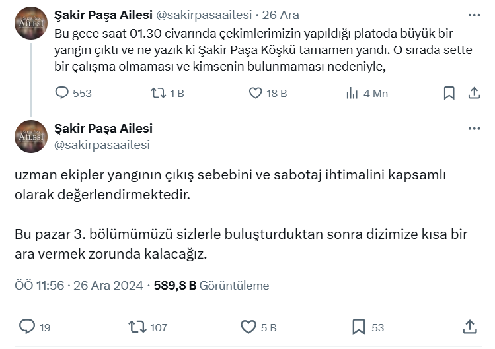Open more options menu on first tweet
The image size is (495, 349).
pyautogui.click(x=474, y=15)
